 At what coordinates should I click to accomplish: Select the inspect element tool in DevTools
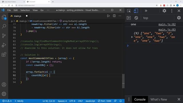tap(129, 11)
